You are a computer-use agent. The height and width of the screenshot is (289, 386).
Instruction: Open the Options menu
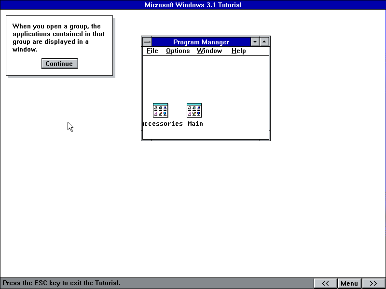coord(178,51)
